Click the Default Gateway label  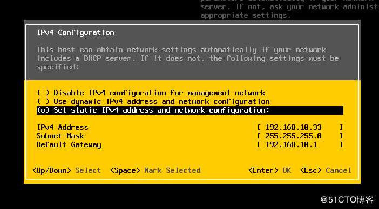pos(69,145)
